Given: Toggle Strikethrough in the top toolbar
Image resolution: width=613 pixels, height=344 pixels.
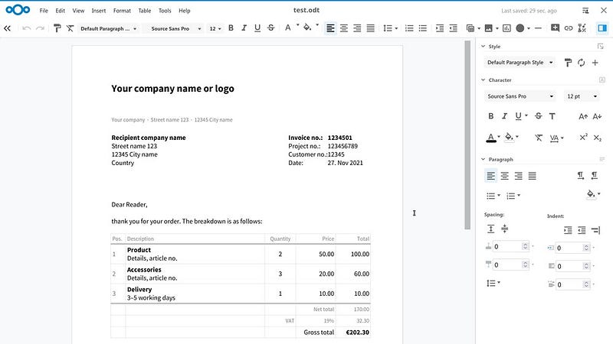Looking at the screenshot, I should (x=270, y=28).
